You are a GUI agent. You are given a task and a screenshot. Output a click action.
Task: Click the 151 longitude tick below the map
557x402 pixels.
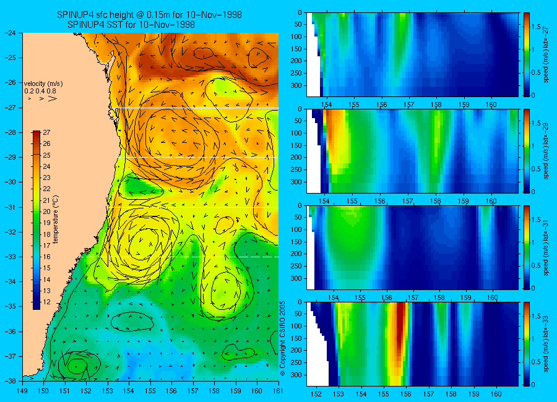(65, 391)
